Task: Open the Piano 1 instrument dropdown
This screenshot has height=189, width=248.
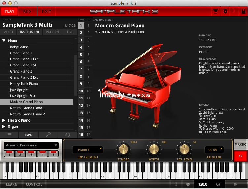Action: point(88,150)
